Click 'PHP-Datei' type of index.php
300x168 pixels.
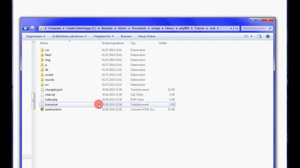click(137, 99)
